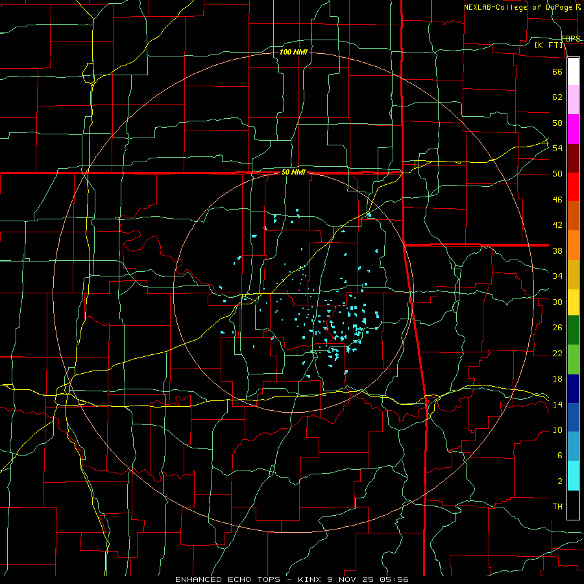
Task: Click the 'TOPS' legend heading
Action: (x=570, y=38)
